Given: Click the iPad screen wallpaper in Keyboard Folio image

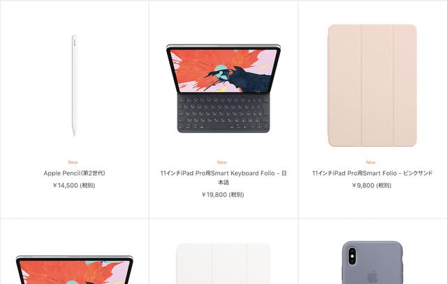Looking at the screenshot, I should (223, 71).
